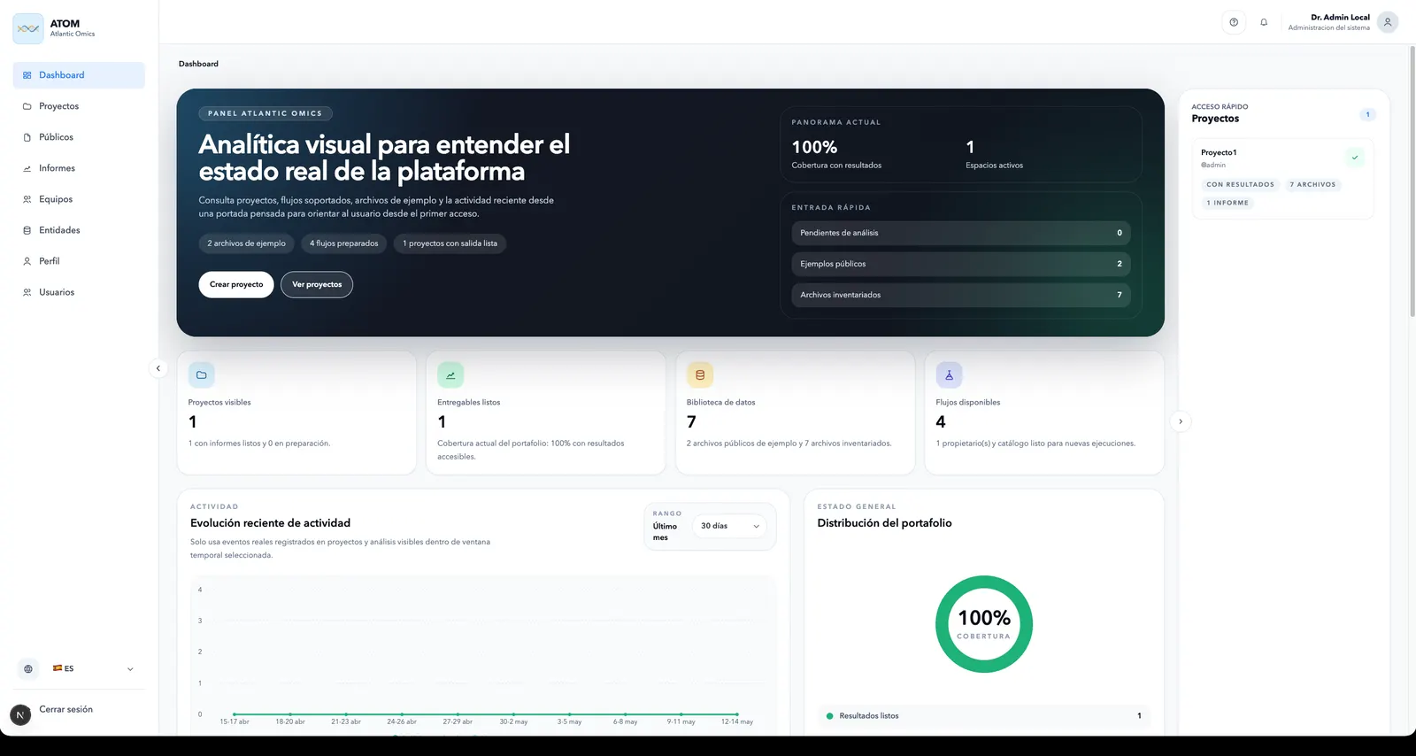1416x756 pixels.
Task: Open Usuarios in the sidebar
Action: 79,292
